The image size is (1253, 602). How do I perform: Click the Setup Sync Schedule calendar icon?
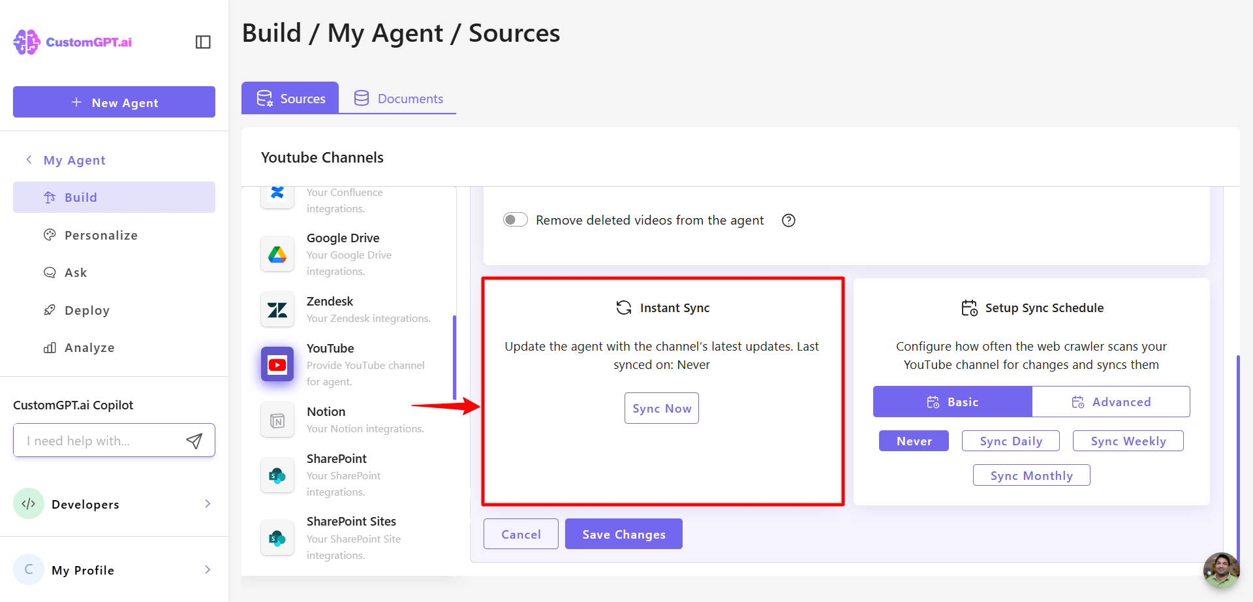969,308
